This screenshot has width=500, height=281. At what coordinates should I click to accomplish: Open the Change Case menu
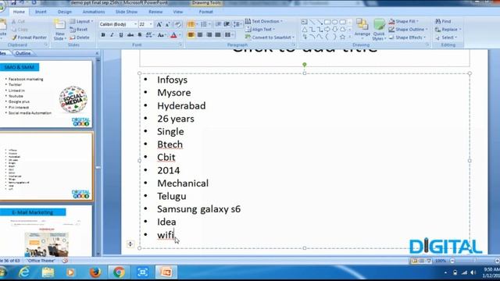coord(161,35)
